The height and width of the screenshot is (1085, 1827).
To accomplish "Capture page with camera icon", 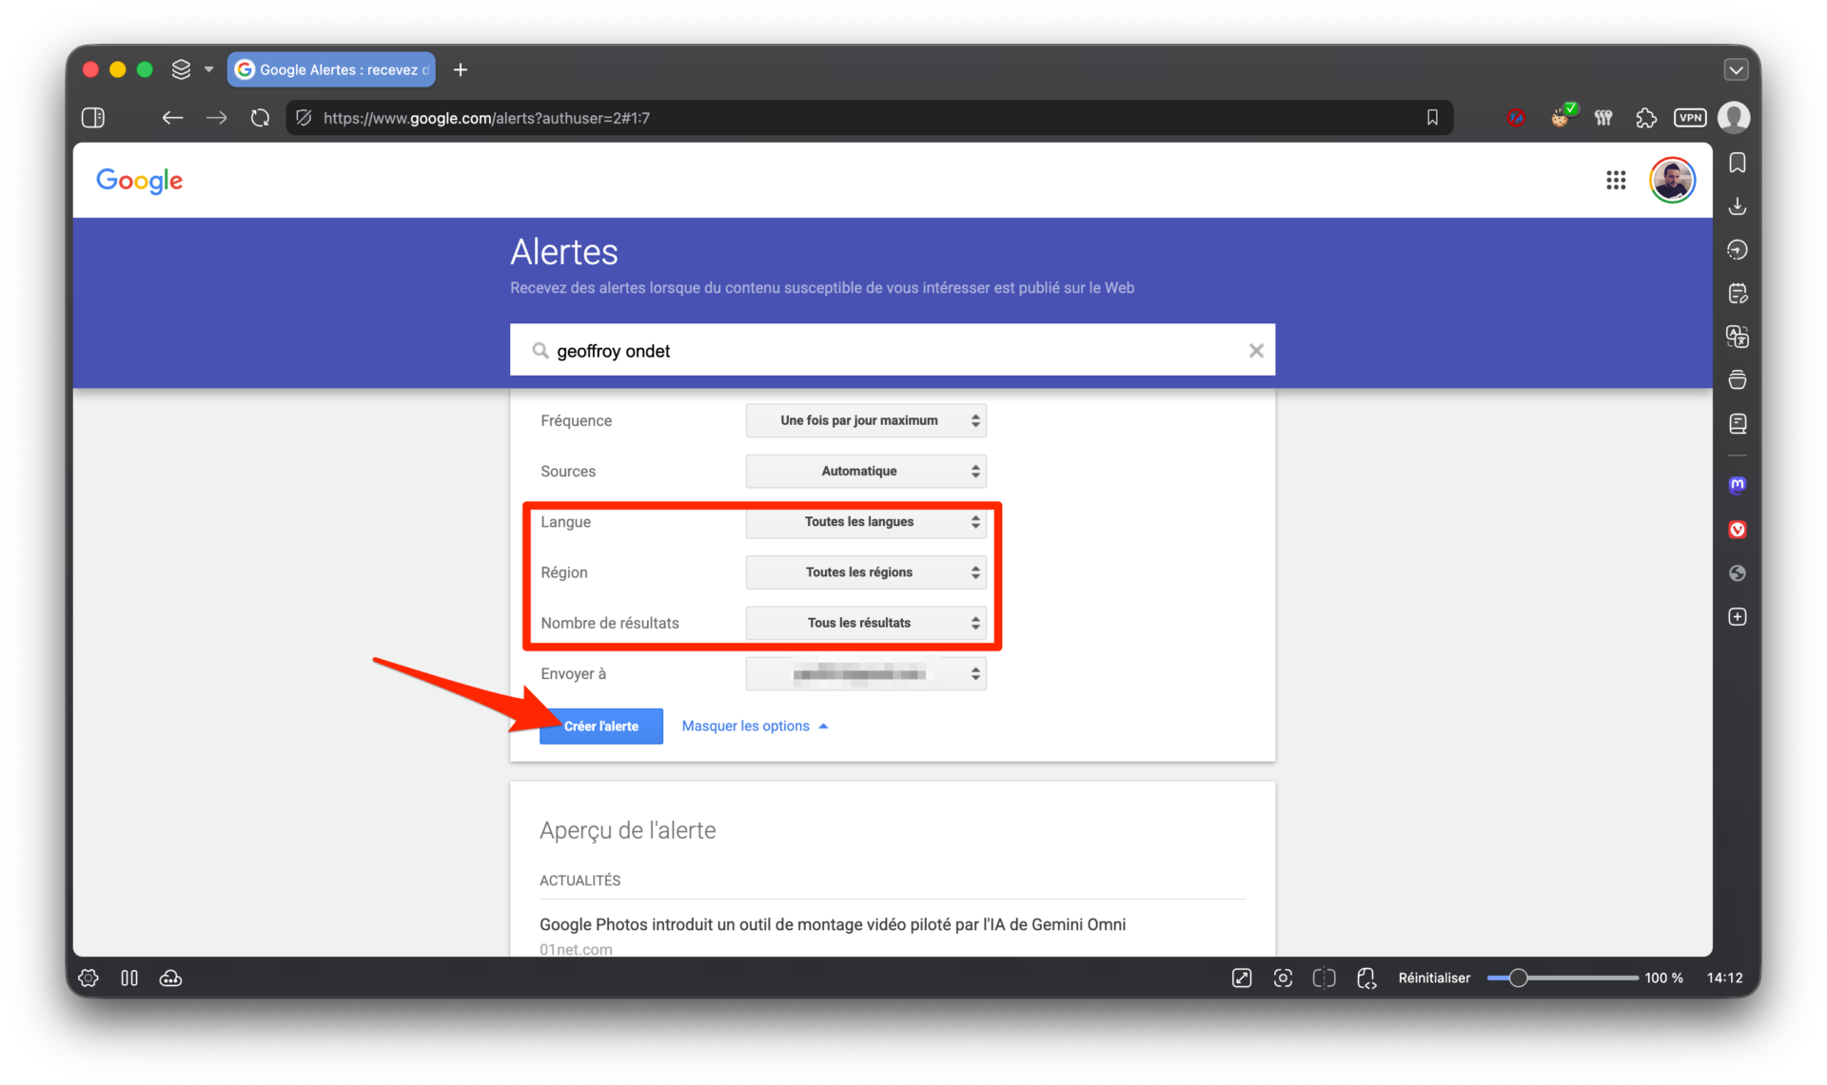I will point(1283,978).
